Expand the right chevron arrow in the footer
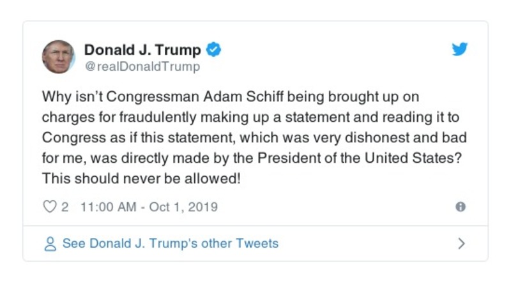 (x=461, y=243)
